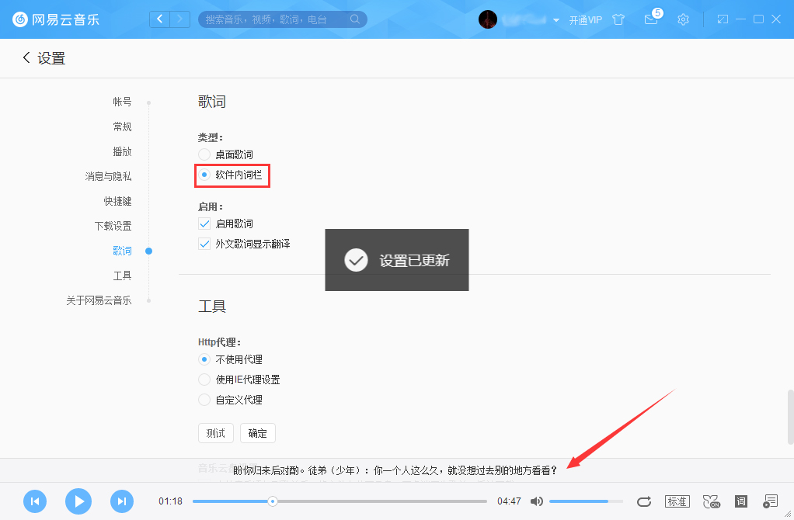The height and width of the screenshot is (520, 794).
Task: Click the gift icon in the title bar
Action: point(618,19)
